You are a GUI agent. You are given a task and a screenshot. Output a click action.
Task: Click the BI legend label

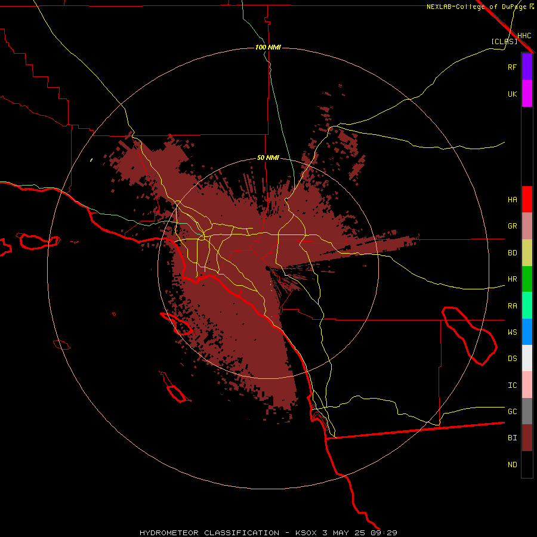(x=512, y=438)
